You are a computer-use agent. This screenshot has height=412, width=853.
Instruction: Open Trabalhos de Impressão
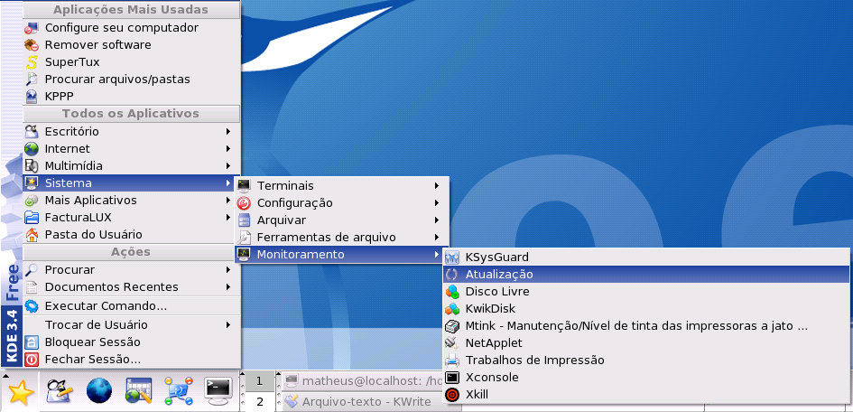coord(646,360)
